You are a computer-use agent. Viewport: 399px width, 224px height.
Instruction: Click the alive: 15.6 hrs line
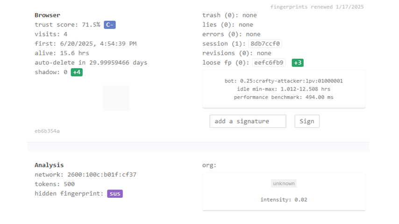[62, 53]
